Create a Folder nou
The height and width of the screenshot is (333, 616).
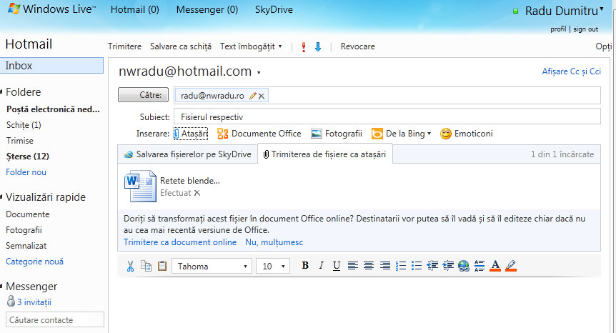click(26, 172)
